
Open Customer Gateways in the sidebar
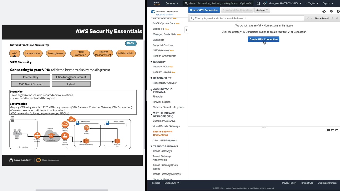point(164,121)
